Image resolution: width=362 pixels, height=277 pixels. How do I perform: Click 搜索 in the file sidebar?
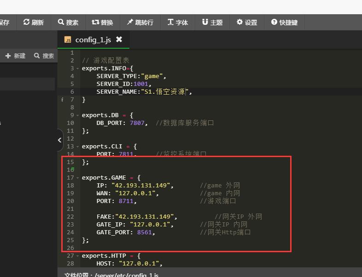[44, 56]
